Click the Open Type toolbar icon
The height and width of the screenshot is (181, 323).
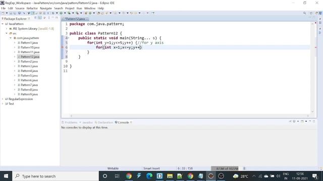(99, 13)
